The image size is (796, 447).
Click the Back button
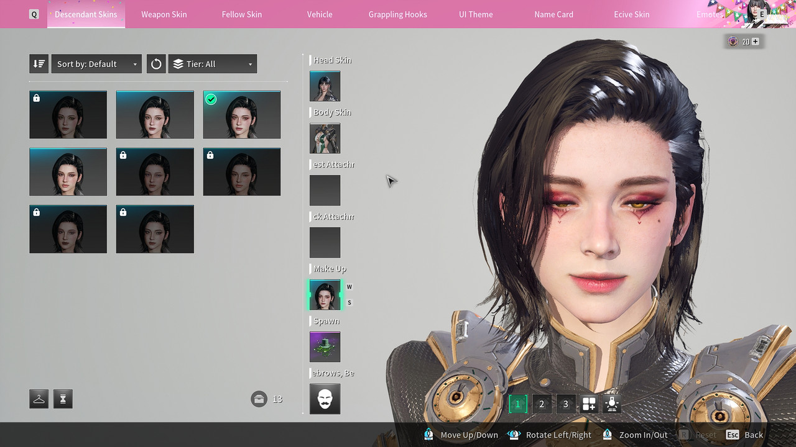click(745, 435)
